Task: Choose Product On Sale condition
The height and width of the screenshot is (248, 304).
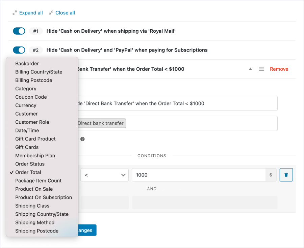Action: click(x=34, y=189)
